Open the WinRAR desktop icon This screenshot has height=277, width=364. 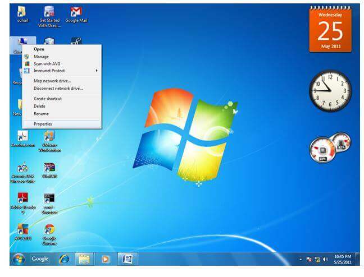click(x=49, y=167)
